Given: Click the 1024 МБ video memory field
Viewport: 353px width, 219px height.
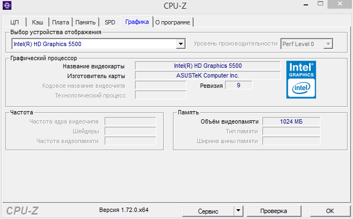Looking at the screenshot, I should [x=291, y=121].
